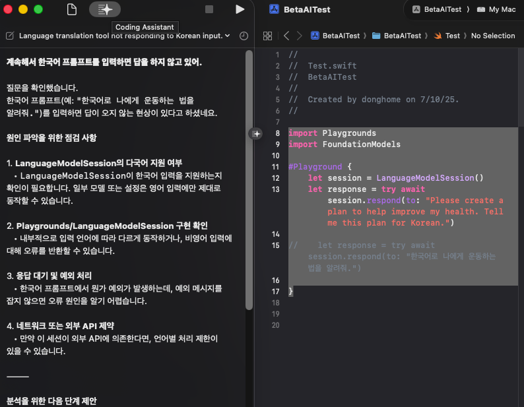Run the project with the Play button

(x=240, y=9)
